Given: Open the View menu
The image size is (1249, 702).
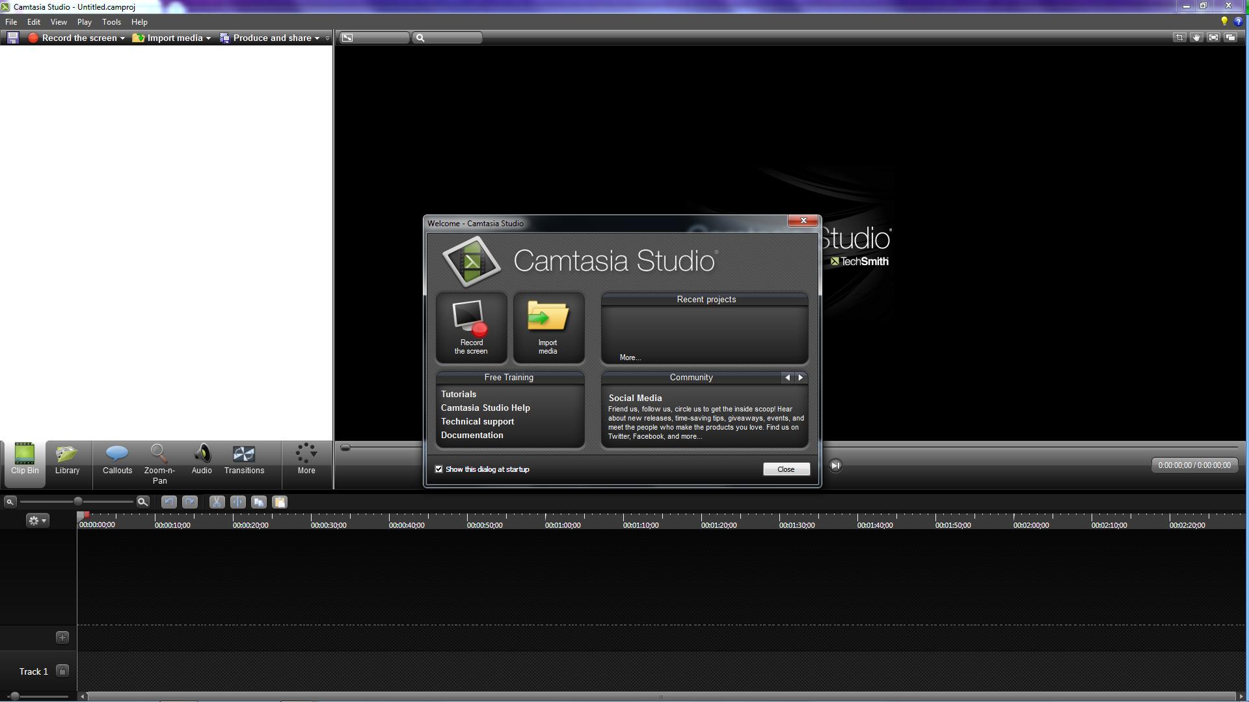Looking at the screenshot, I should (59, 21).
